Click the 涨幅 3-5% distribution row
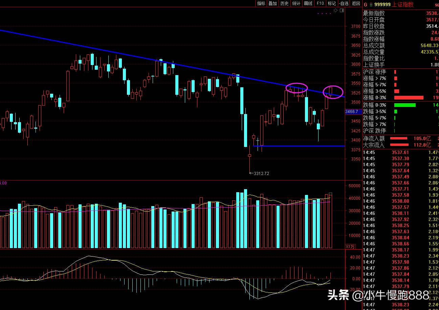Viewport: 439px width, 310px height. click(401, 91)
